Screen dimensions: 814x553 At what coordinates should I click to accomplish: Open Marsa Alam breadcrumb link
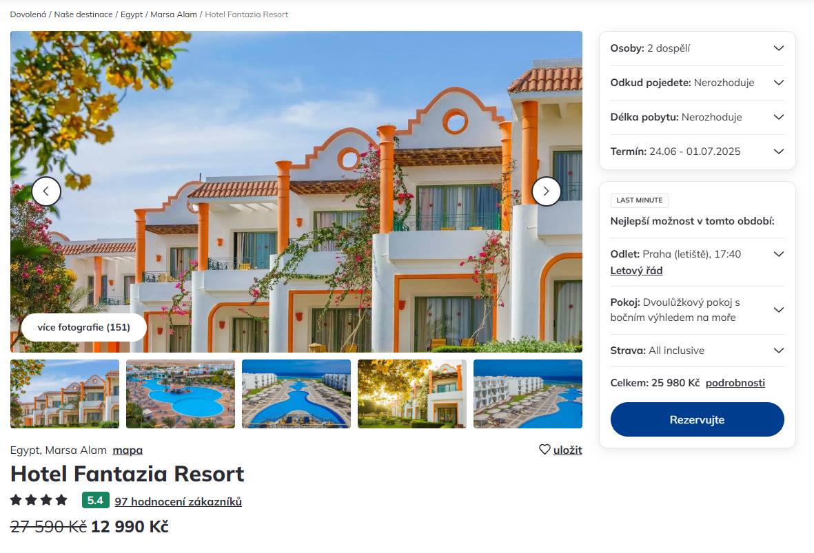174,14
